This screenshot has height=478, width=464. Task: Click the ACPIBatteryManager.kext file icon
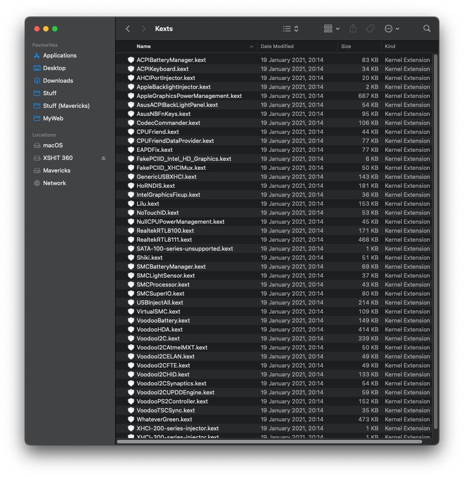tap(131, 60)
